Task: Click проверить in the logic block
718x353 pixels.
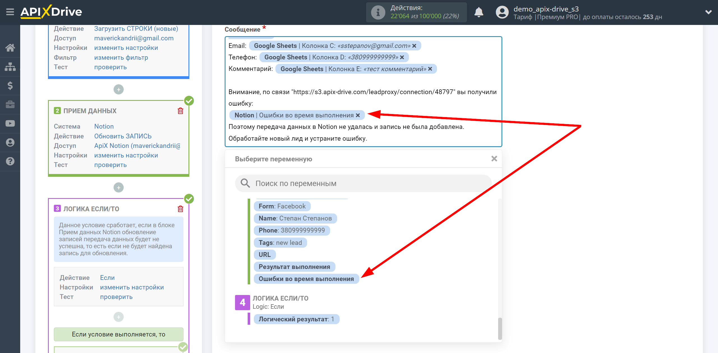Action: tap(116, 297)
